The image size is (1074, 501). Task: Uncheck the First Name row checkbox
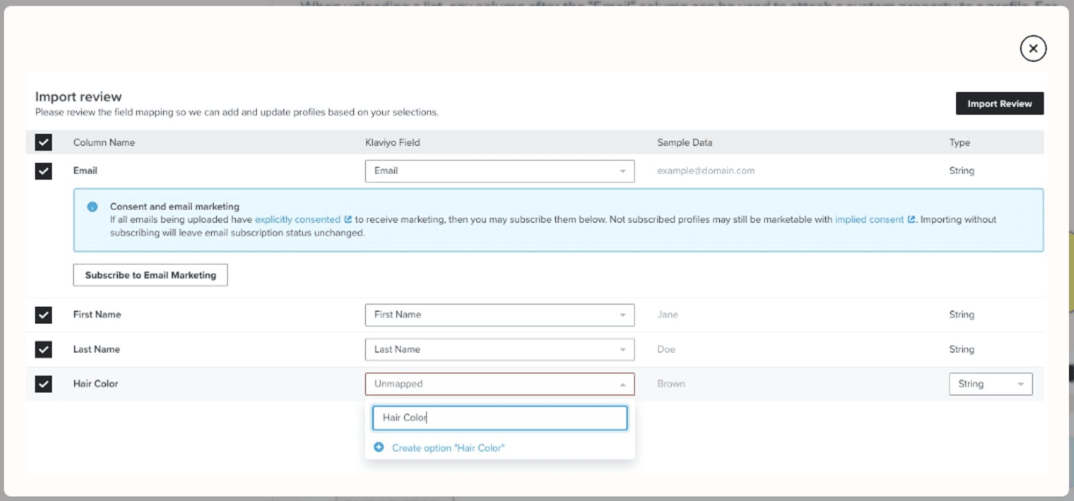[43, 315]
